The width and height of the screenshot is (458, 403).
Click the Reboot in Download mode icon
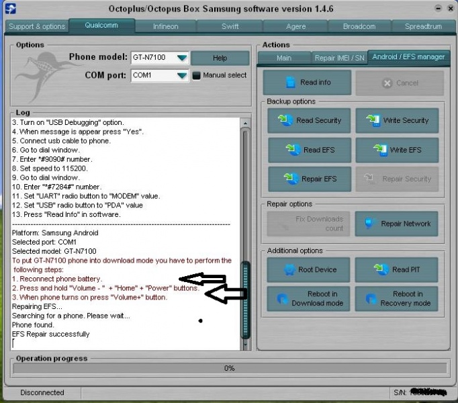click(x=282, y=299)
